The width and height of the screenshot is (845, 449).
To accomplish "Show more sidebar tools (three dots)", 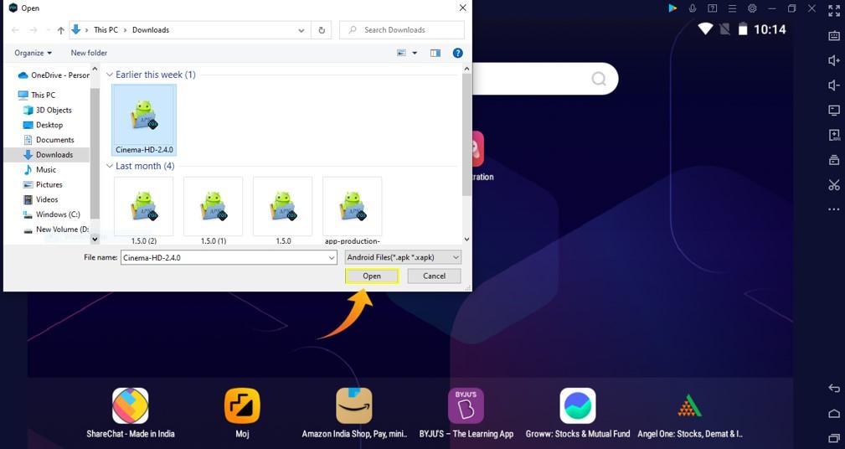I will pos(833,209).
